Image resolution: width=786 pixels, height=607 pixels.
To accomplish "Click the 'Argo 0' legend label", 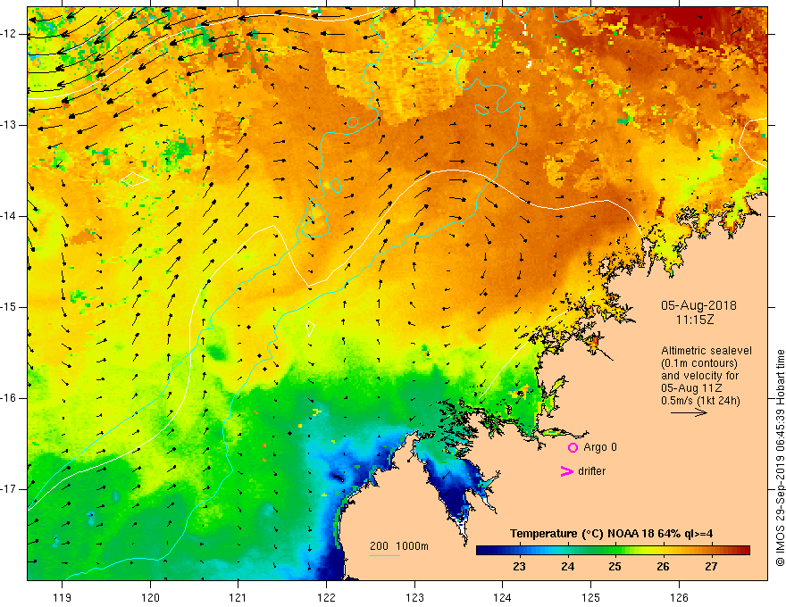I will (x=600, y=446).
